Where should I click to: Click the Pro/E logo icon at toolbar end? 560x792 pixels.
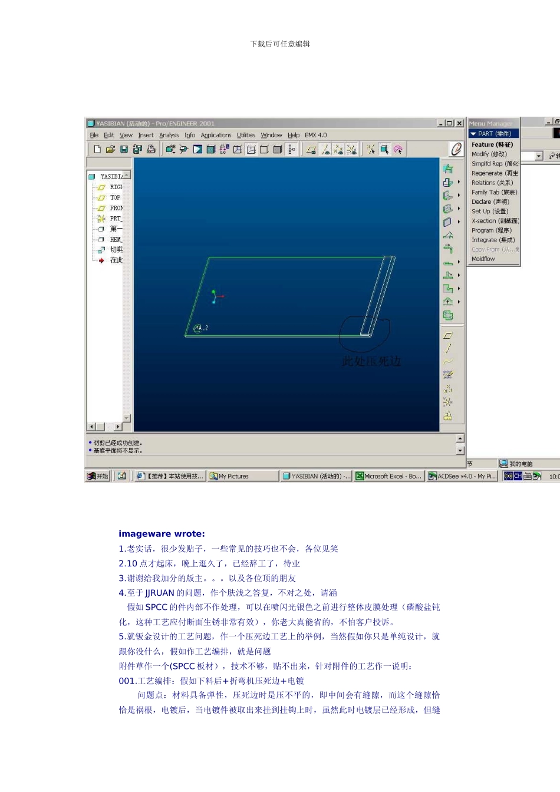456,150
